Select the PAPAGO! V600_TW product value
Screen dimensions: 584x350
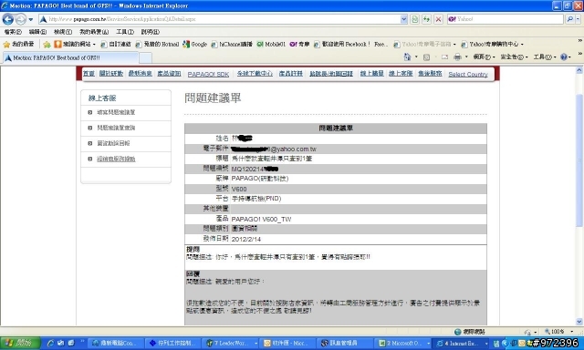tap(261, 219)
